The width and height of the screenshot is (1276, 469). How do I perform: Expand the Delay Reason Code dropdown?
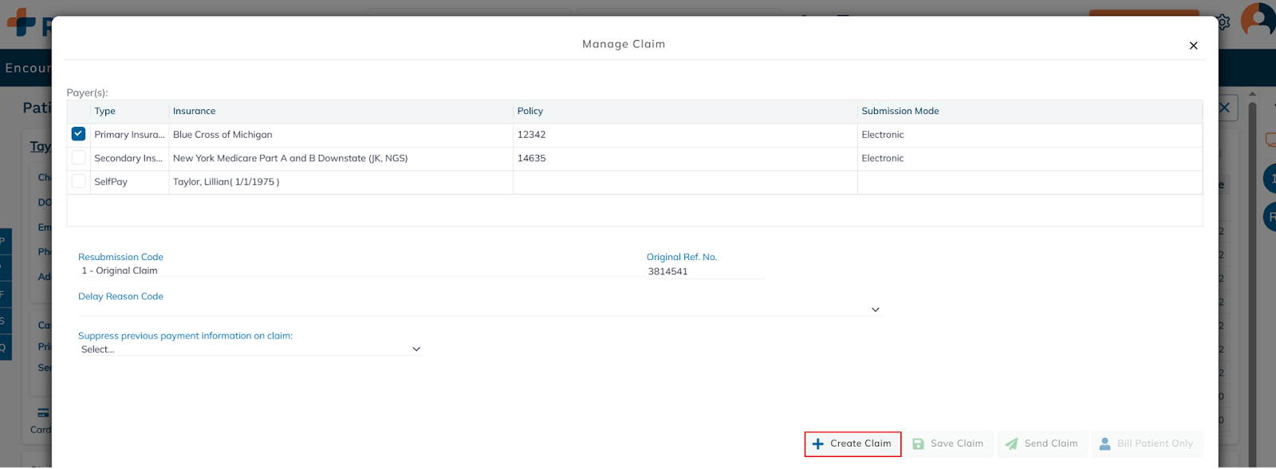[875, 309]
